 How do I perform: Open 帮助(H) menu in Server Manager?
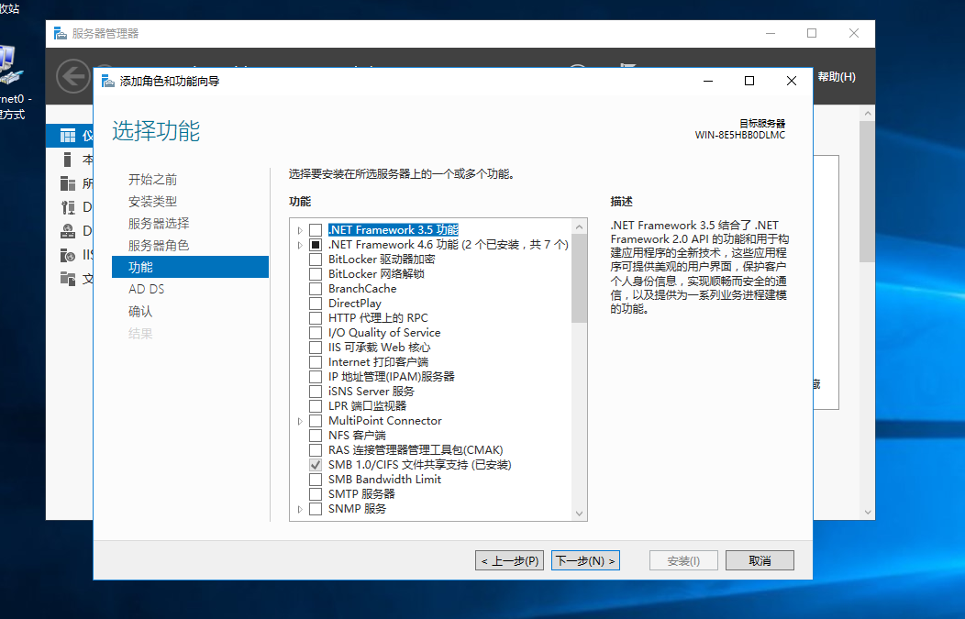pos(837,77)
